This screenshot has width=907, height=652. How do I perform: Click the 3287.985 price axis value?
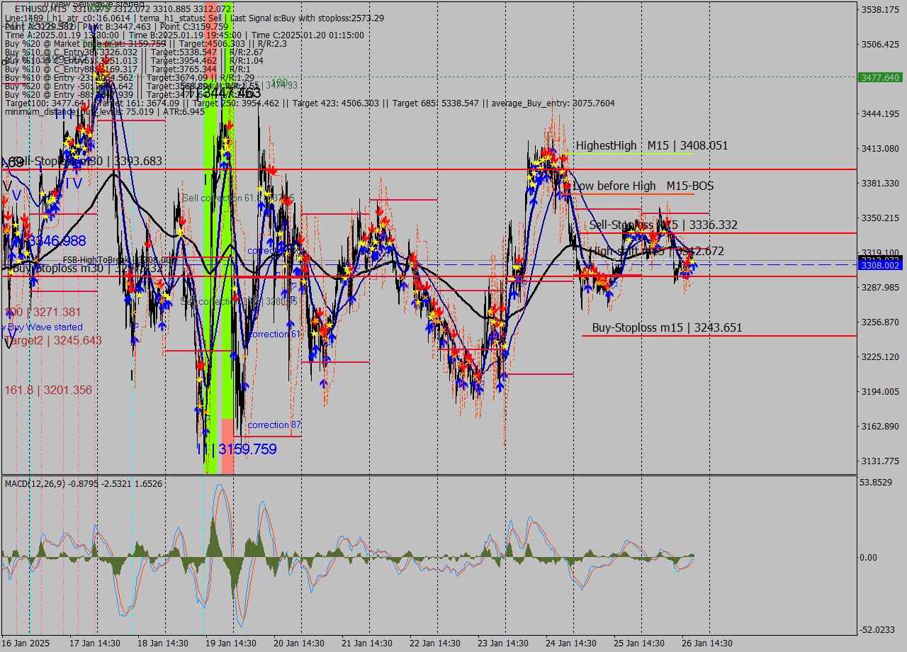879,287
